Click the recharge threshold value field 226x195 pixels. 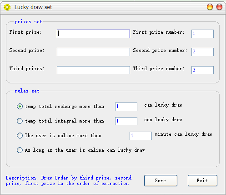coord(126,107)
